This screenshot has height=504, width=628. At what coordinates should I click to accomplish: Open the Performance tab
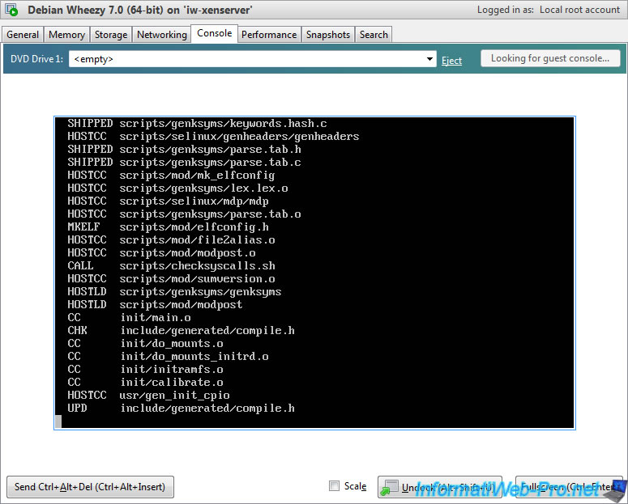(x=269, y=35)
